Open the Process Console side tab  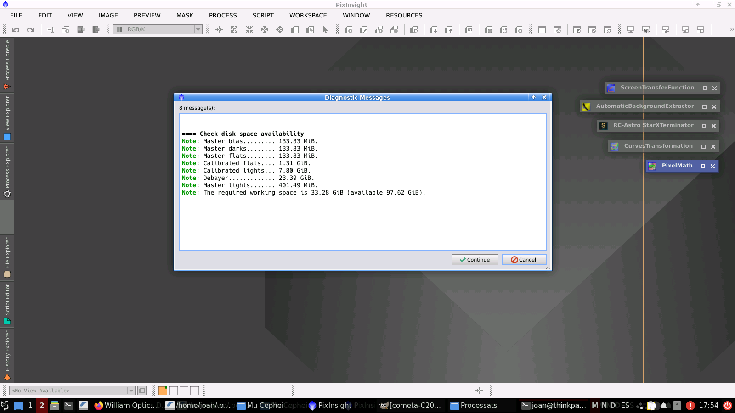[7, 64]
